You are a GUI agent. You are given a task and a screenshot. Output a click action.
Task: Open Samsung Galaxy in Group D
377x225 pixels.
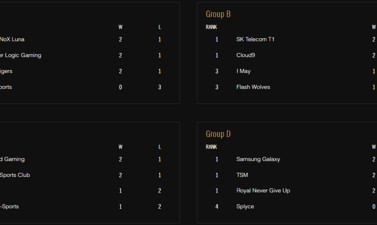pyautogui.click(x=258, y=159)
